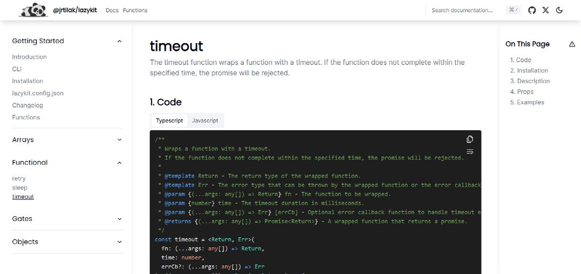Image resolution: width=581 pixels, height=274 pixels.
Task: Open the Changelog page
Action: [28, 105]
